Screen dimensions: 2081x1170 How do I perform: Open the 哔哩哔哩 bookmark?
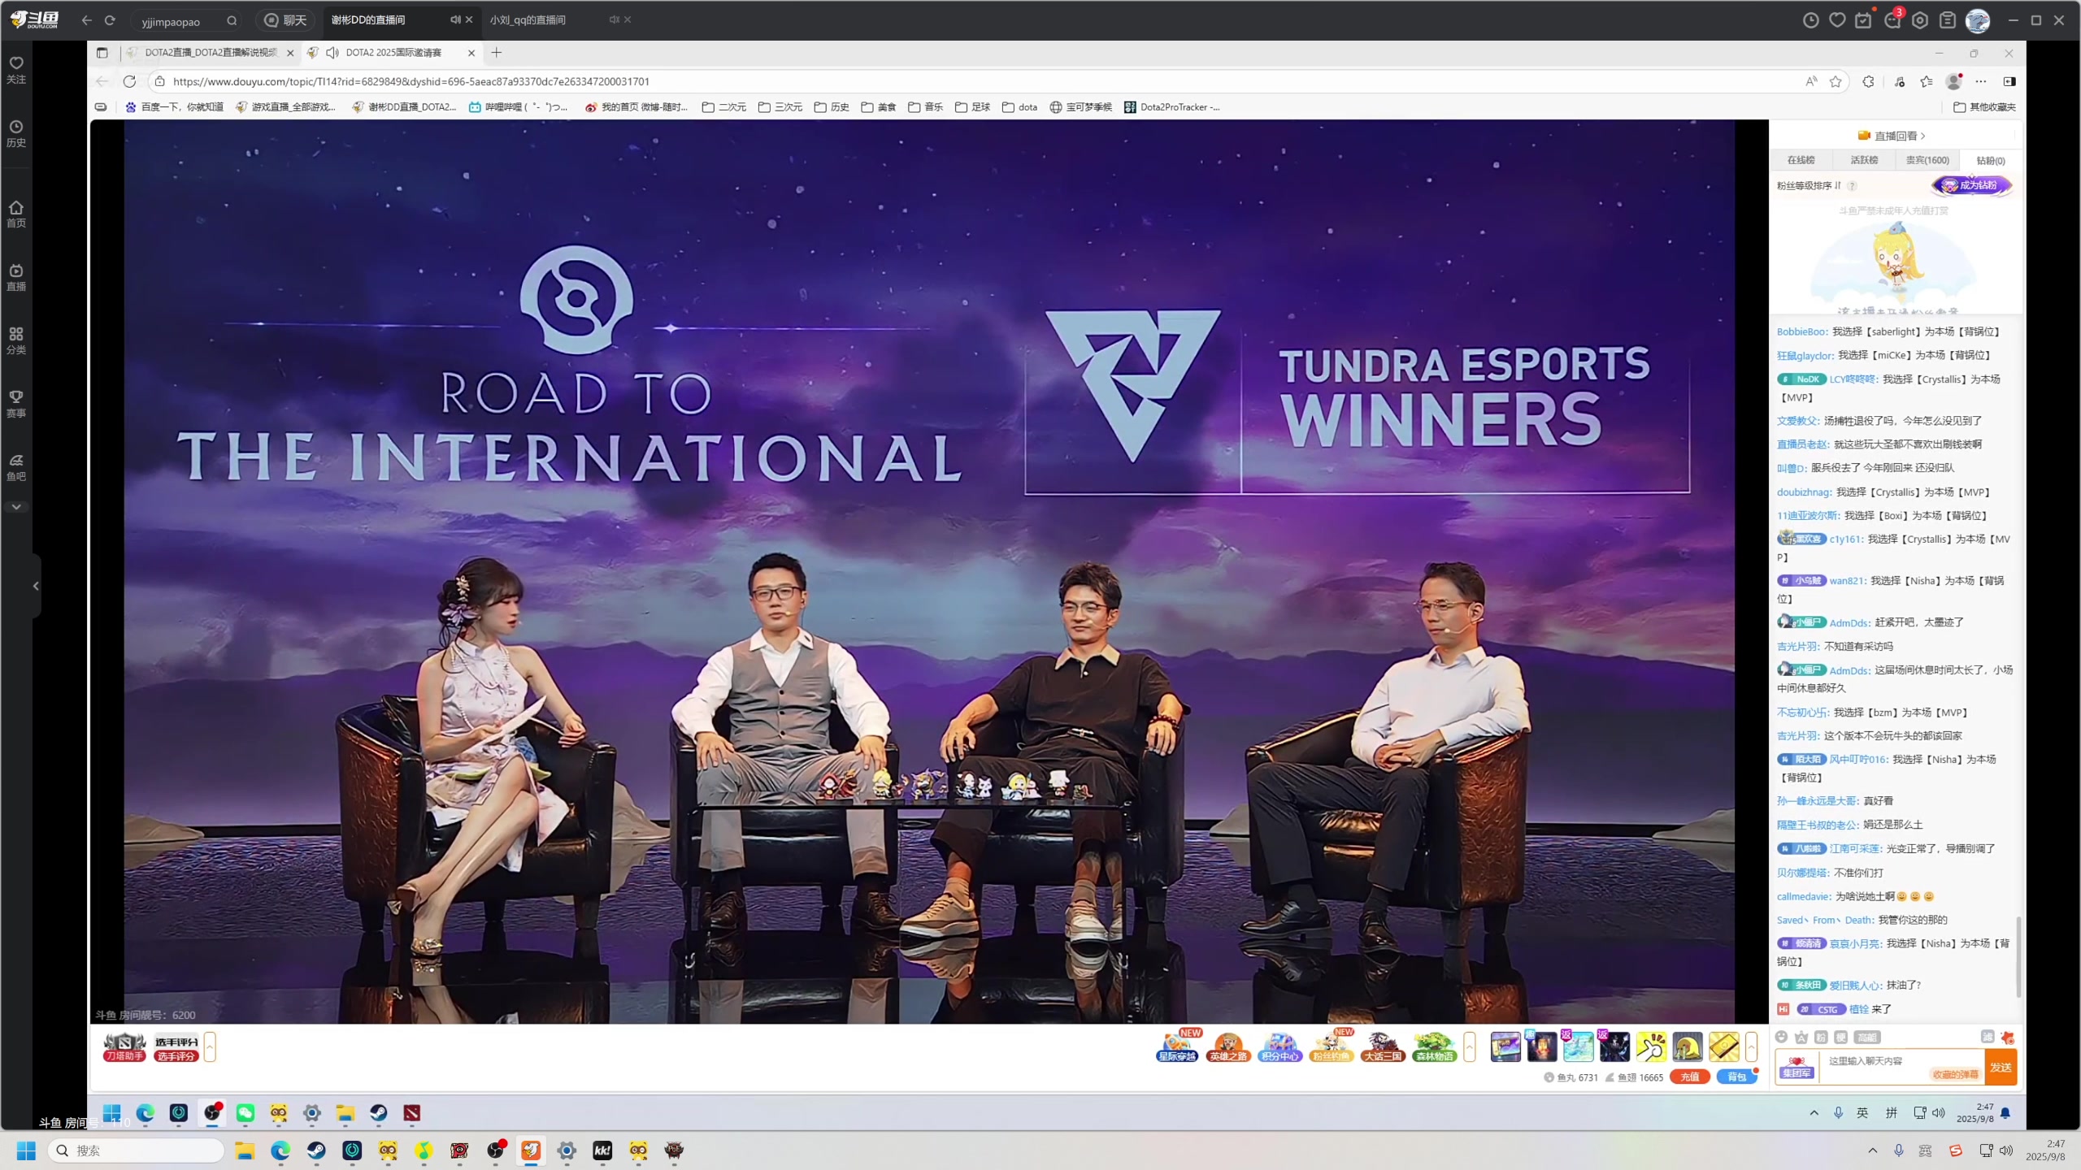pyautogui.click(x=519, y=107)
